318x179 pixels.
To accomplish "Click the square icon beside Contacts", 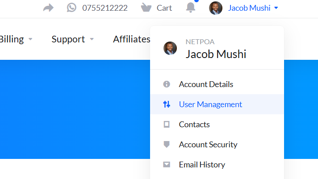I will point(167,125).
